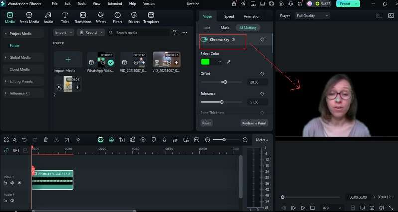Click the Play button in the player
Screen dimensions: 398x212
click(303, 208)
